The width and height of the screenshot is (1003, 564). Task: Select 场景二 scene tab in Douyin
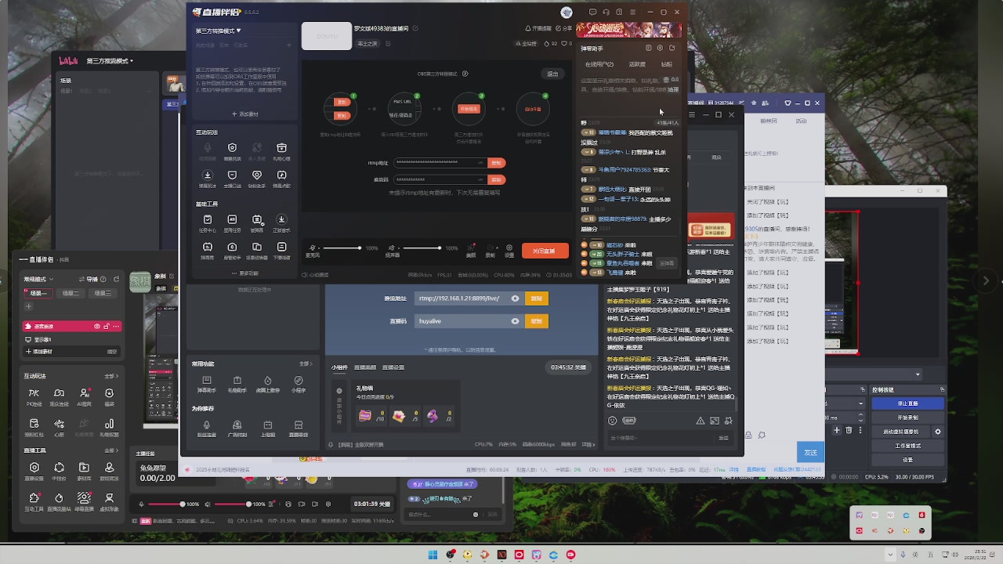coord(71,293)
